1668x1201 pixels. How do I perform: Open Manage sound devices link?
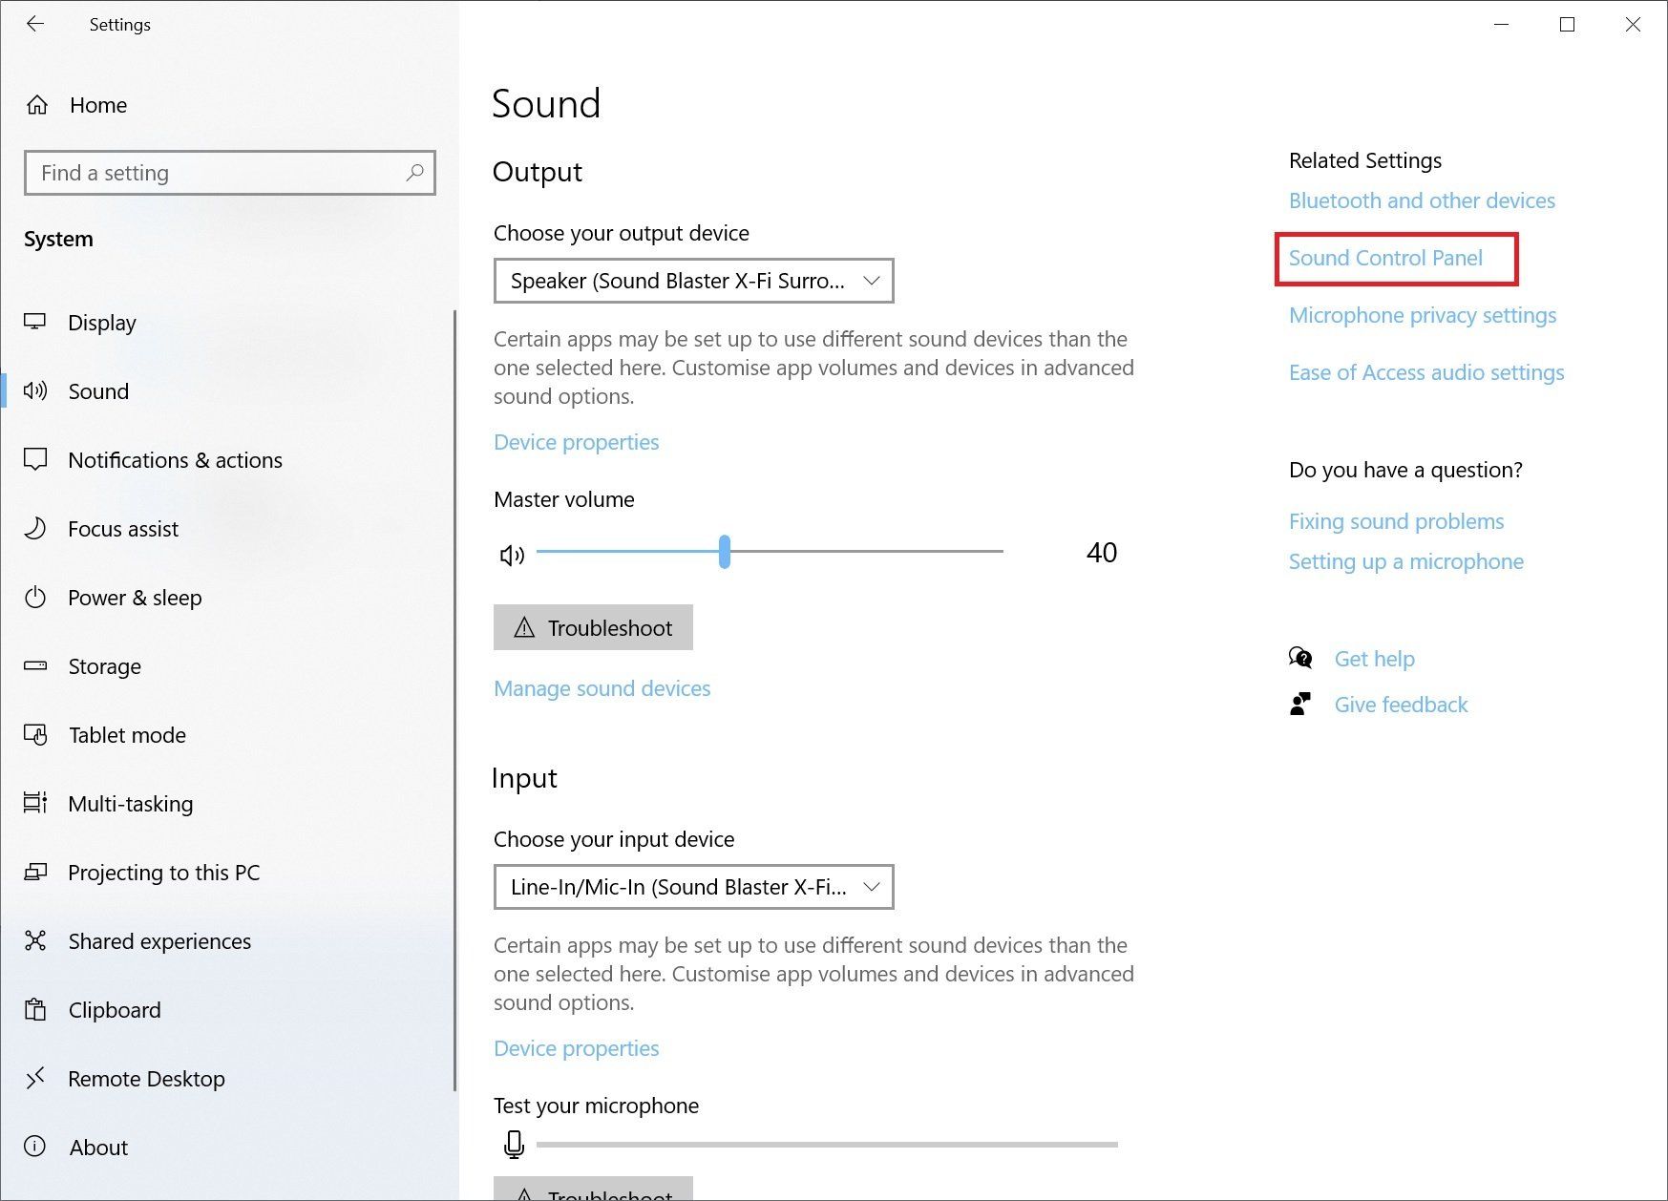click(602, 688)
